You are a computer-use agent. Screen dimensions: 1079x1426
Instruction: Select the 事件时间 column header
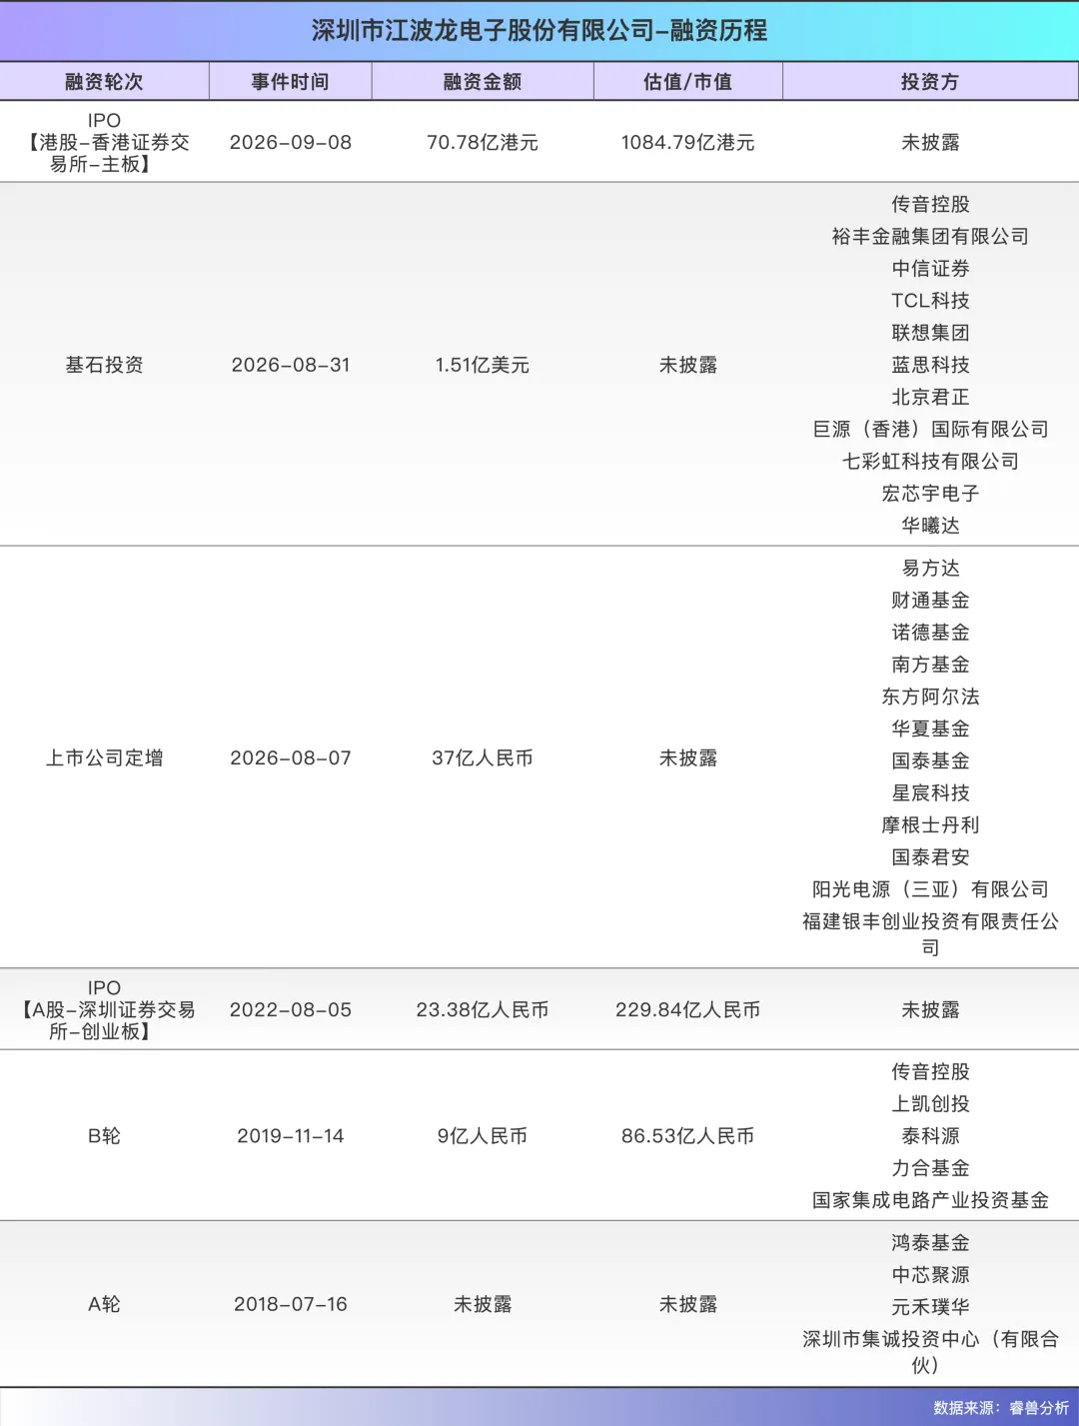coord(291,82)
